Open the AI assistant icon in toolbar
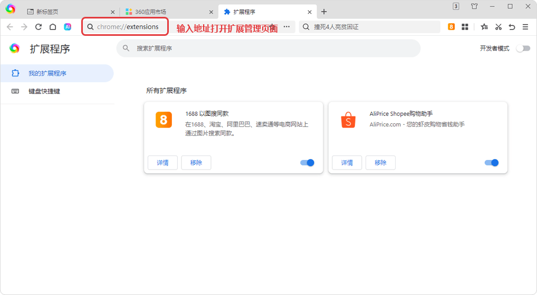537x295 pixels. tap(68, 27)
